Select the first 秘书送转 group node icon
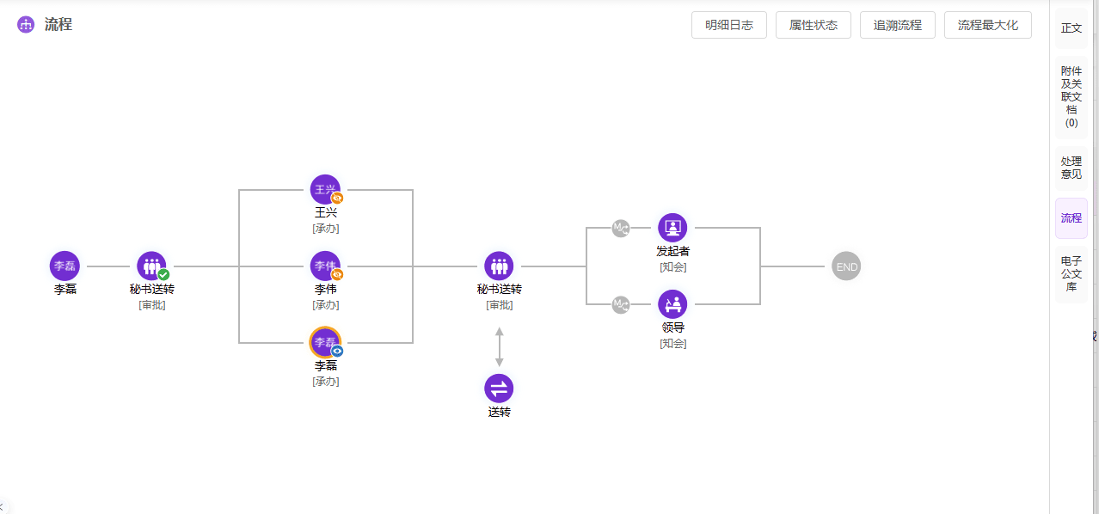Screen dimensions: 1099x514 (151, 266)
